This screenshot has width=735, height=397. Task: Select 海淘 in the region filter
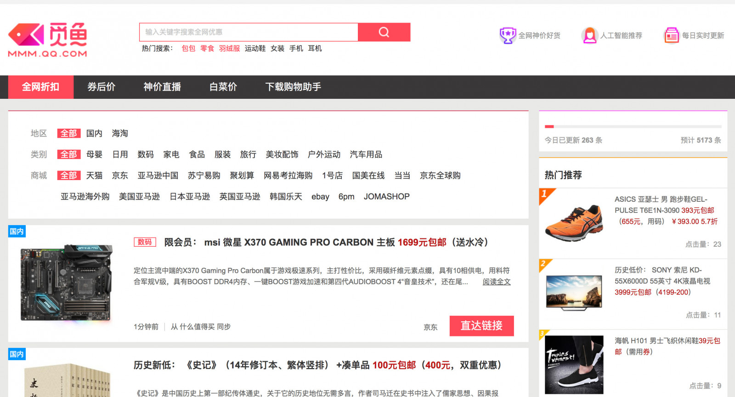[x=120, y=133]
